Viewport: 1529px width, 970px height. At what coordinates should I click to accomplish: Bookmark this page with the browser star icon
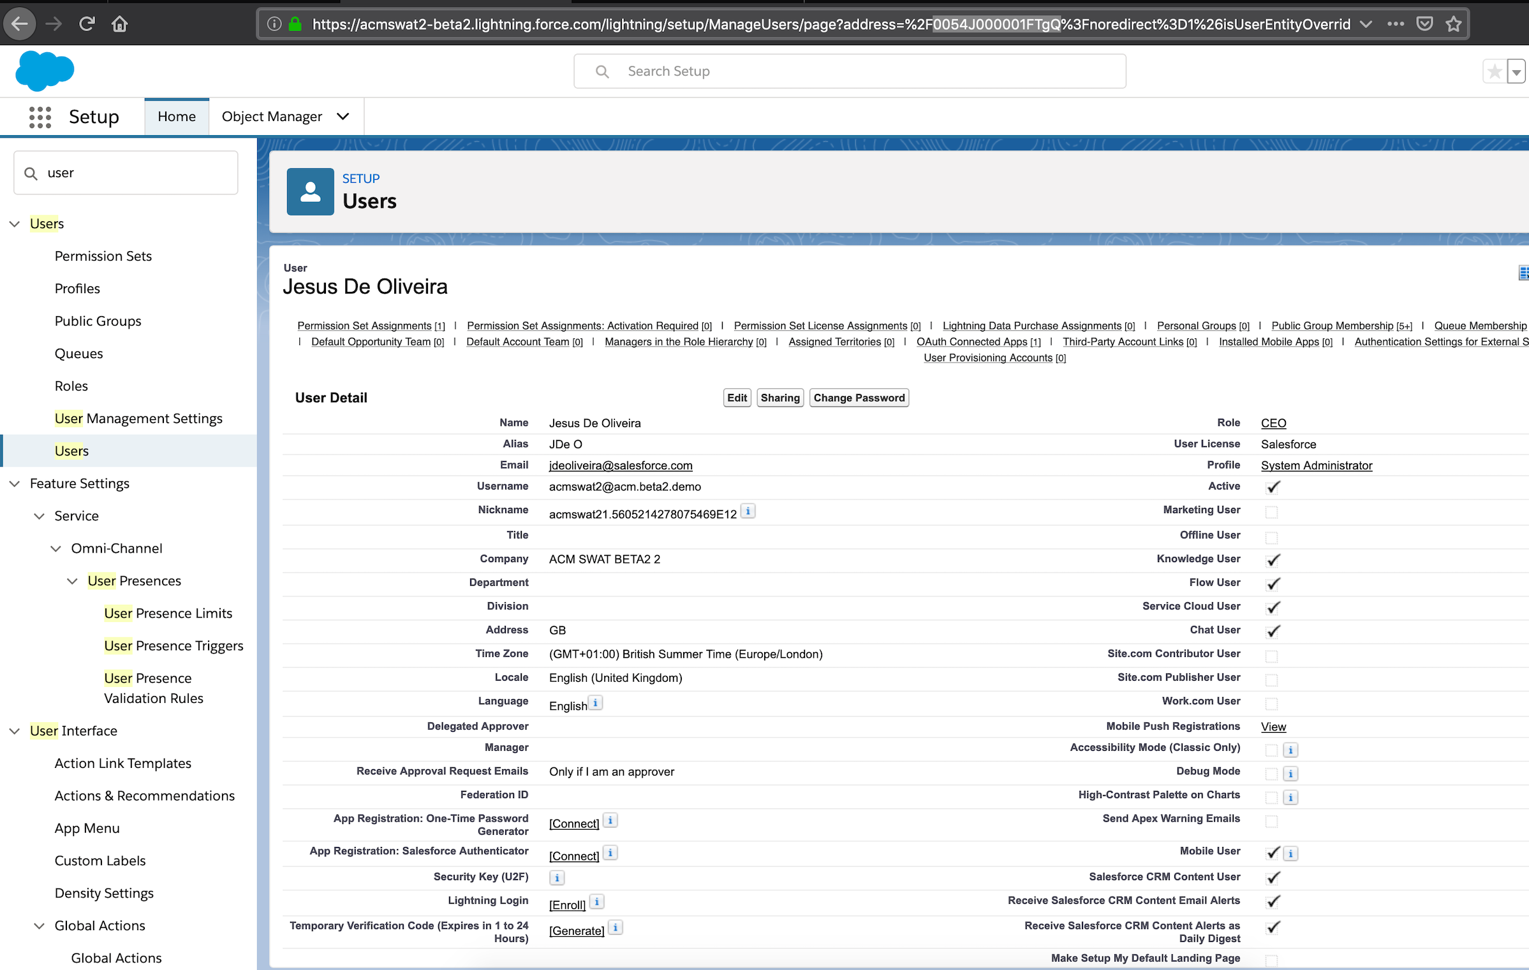[1454, 24]
